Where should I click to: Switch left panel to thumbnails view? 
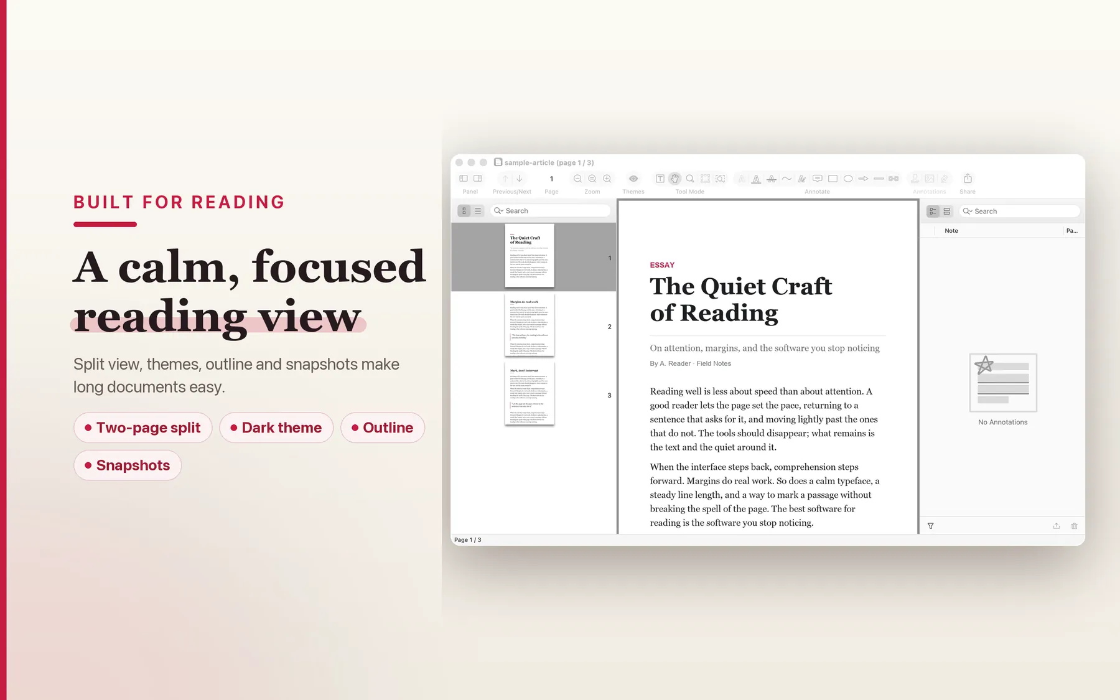coord(464,211)
